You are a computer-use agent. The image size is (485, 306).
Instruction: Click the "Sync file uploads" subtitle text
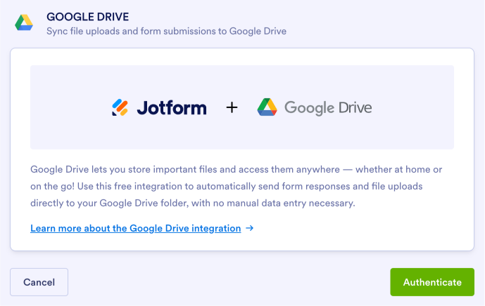166,31
